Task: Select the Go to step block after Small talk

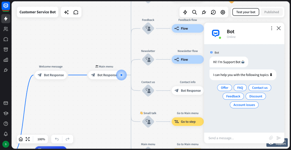Action: tap(188, 122)
